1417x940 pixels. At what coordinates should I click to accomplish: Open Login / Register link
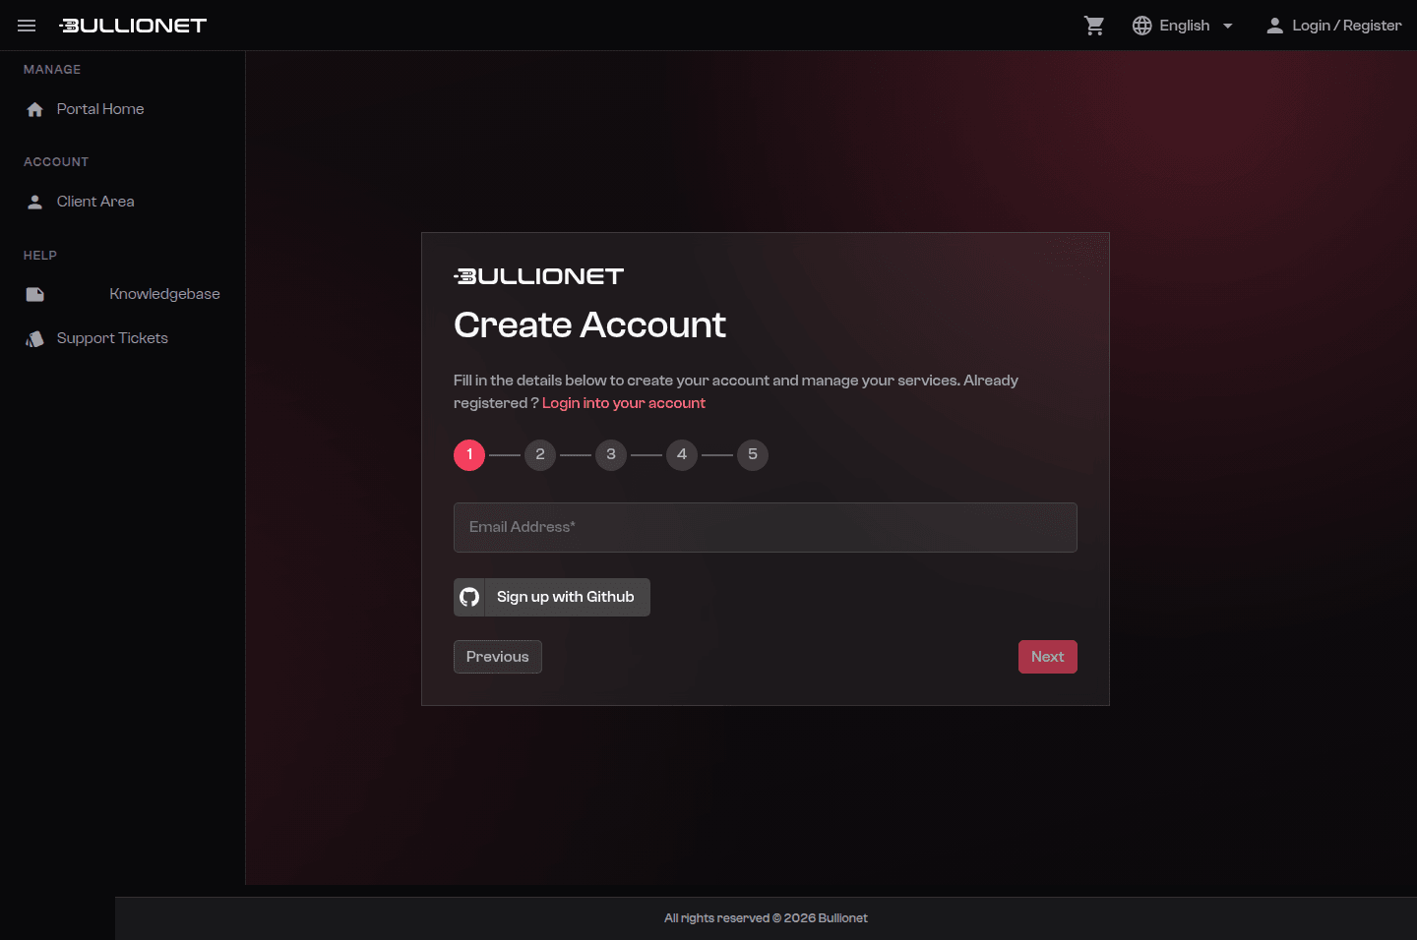click(1346, 26)
